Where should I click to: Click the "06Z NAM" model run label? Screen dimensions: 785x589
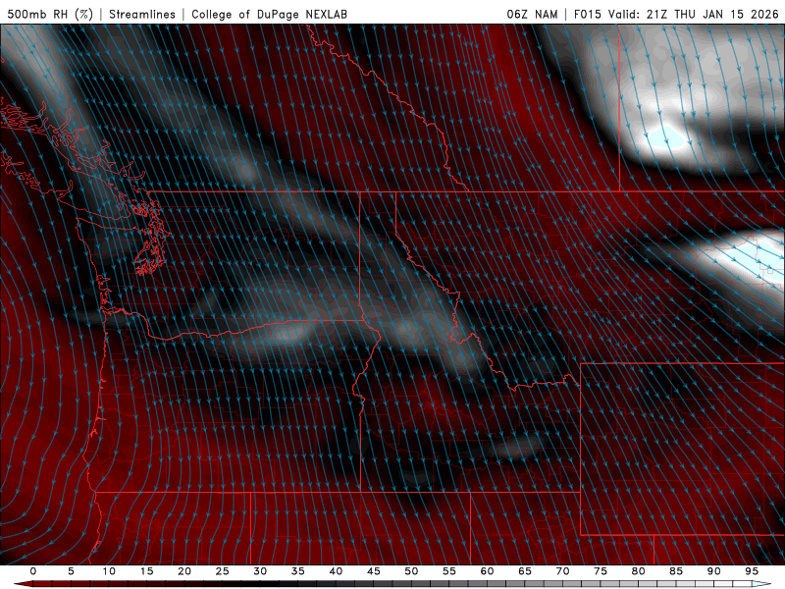pos(532,14)
